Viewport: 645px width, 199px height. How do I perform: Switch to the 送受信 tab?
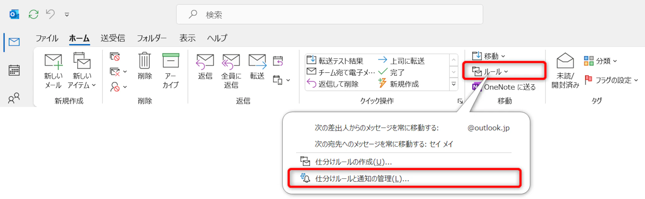(113, 38)
